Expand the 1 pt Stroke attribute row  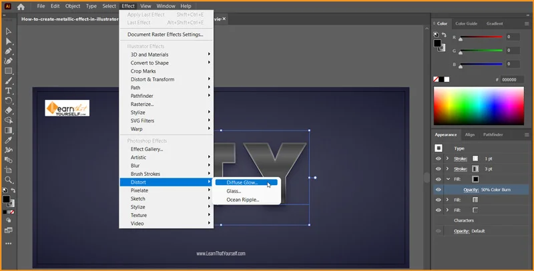(447, 159)
